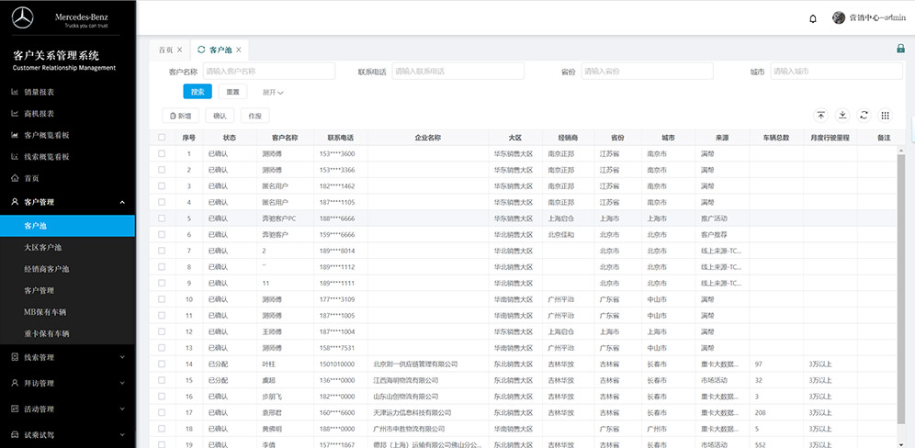Expand more filters with 展开
Image resolution: width=915 pixels, height=448 pixels.
(273, 92)
